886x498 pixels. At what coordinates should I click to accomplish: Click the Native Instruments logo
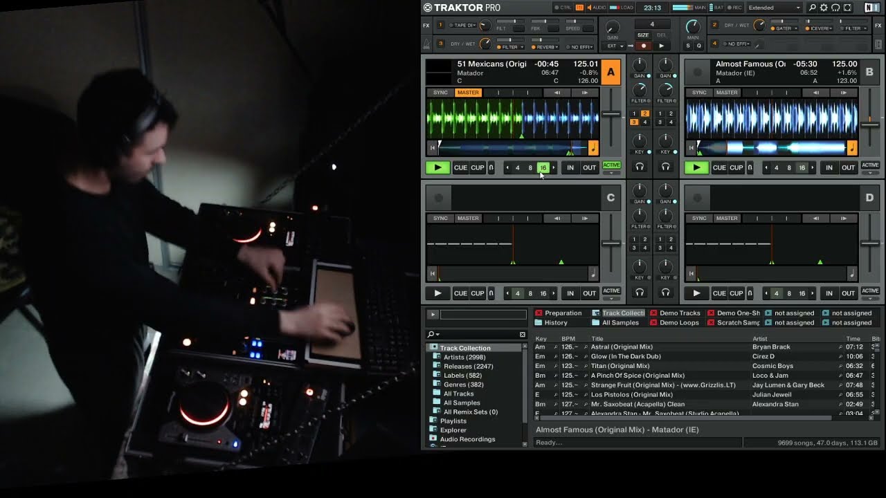click(872, 8)
